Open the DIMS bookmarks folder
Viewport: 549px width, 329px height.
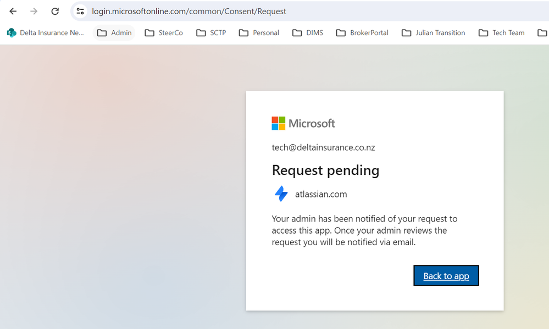point(308,33)
